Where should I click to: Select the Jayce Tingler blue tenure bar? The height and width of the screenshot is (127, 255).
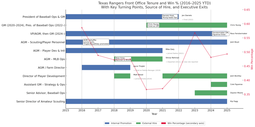106,67
